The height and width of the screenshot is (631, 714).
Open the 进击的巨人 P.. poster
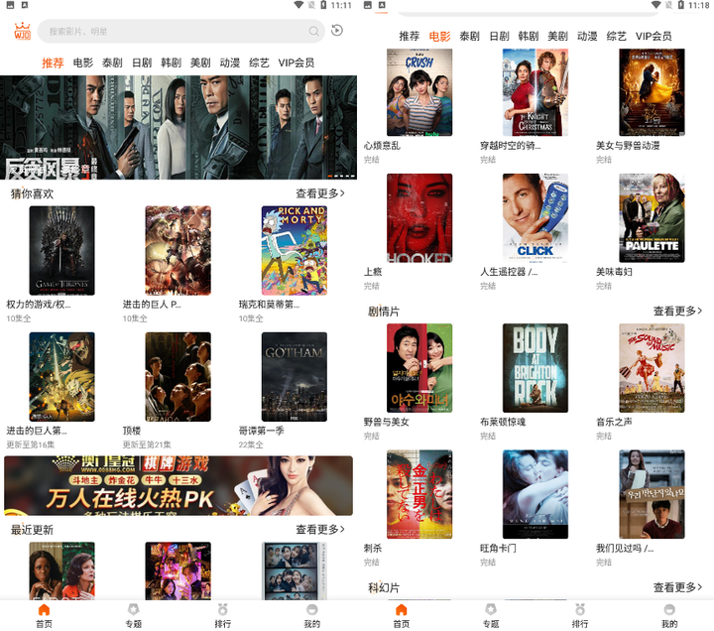click(x=178, y=251)
